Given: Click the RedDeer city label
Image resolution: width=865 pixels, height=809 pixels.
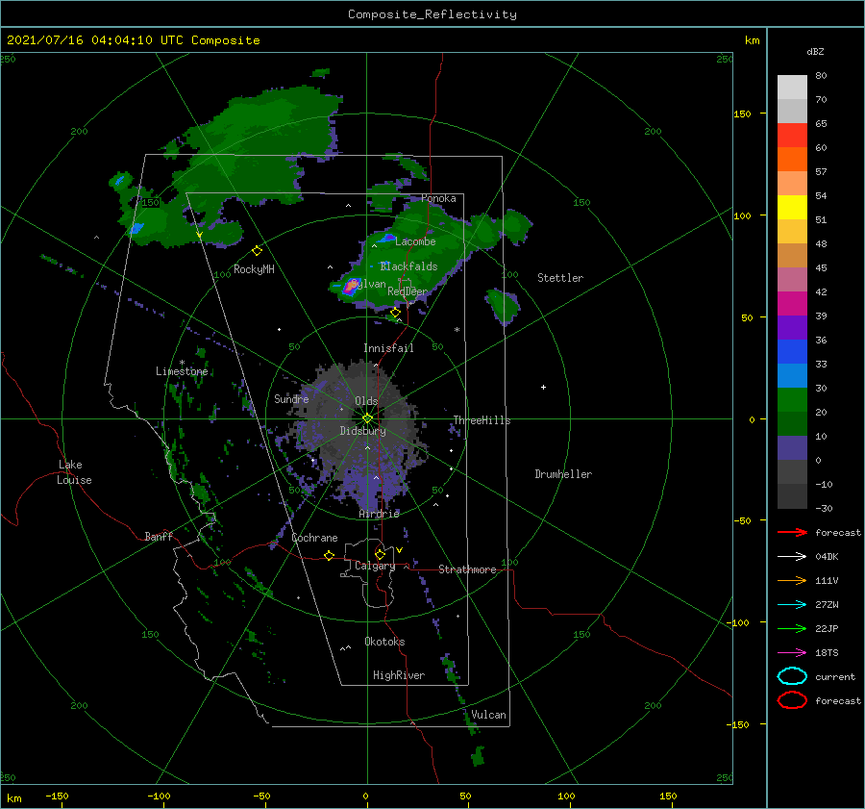Looking at the screenshot, I should 408,291.
